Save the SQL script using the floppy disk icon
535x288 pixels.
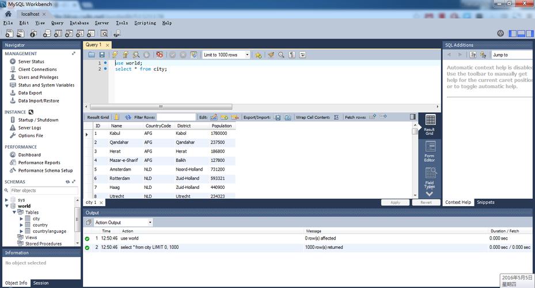(x=102, y=55)
